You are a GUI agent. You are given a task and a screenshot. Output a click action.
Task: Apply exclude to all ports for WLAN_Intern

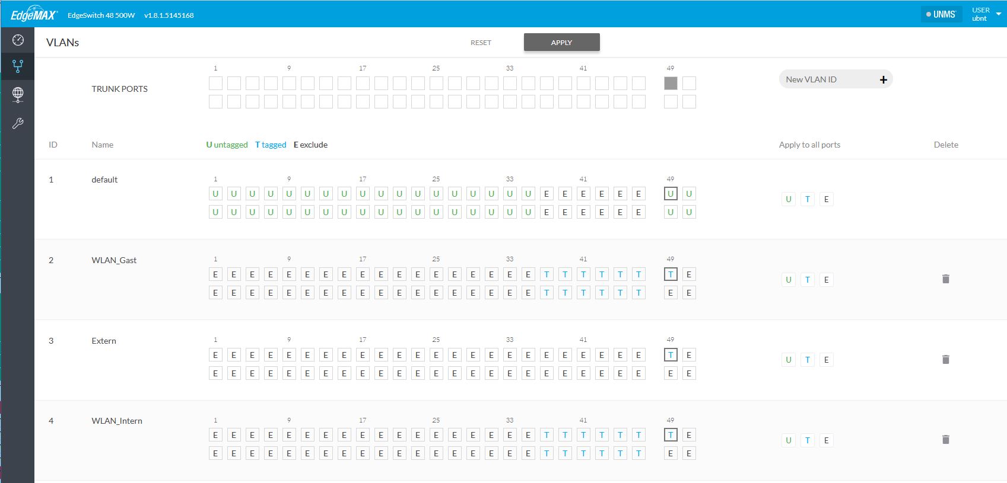click(x=827, y=440)
